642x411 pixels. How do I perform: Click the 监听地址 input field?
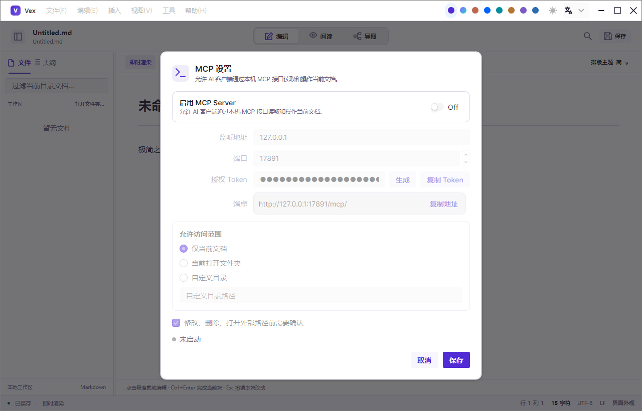(362, 137)
